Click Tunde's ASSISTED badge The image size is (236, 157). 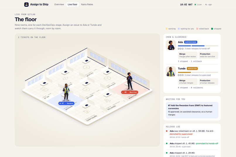(x=192, y=68)
